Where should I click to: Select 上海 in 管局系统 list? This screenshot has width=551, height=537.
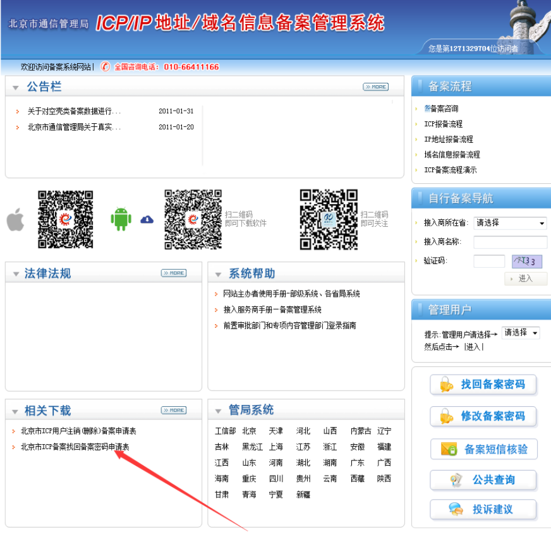click(275, 447)
